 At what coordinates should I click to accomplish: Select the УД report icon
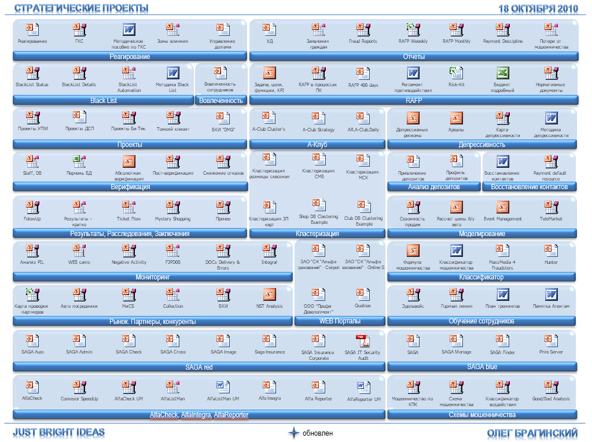(x=269, y=30)
